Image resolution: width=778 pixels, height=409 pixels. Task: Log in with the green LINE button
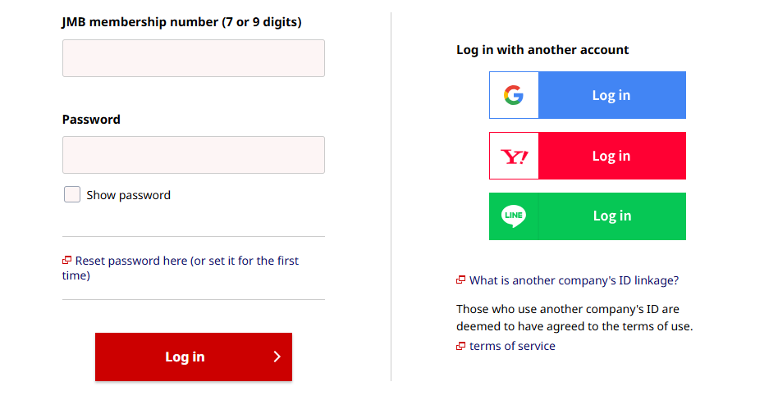(611, 216)
